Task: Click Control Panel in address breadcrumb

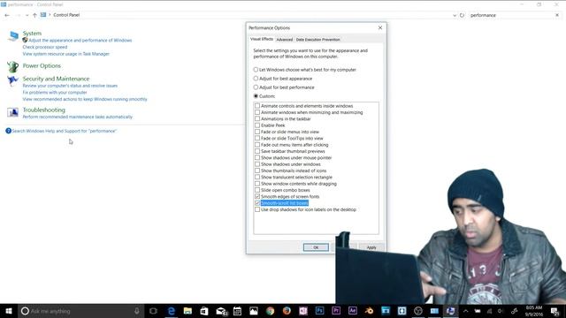Action: pos(66,15)
